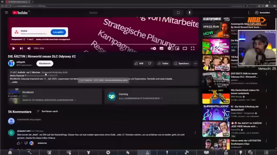Start voice search with the microphone icon
Screen dimensions: 277x155
(190, 12)
